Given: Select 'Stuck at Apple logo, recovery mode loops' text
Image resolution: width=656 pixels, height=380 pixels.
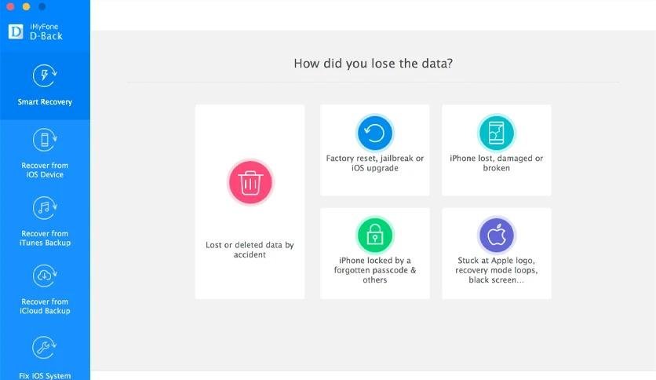Looking at the screenshot, I should pyautogui.click(x=496, y=269).
